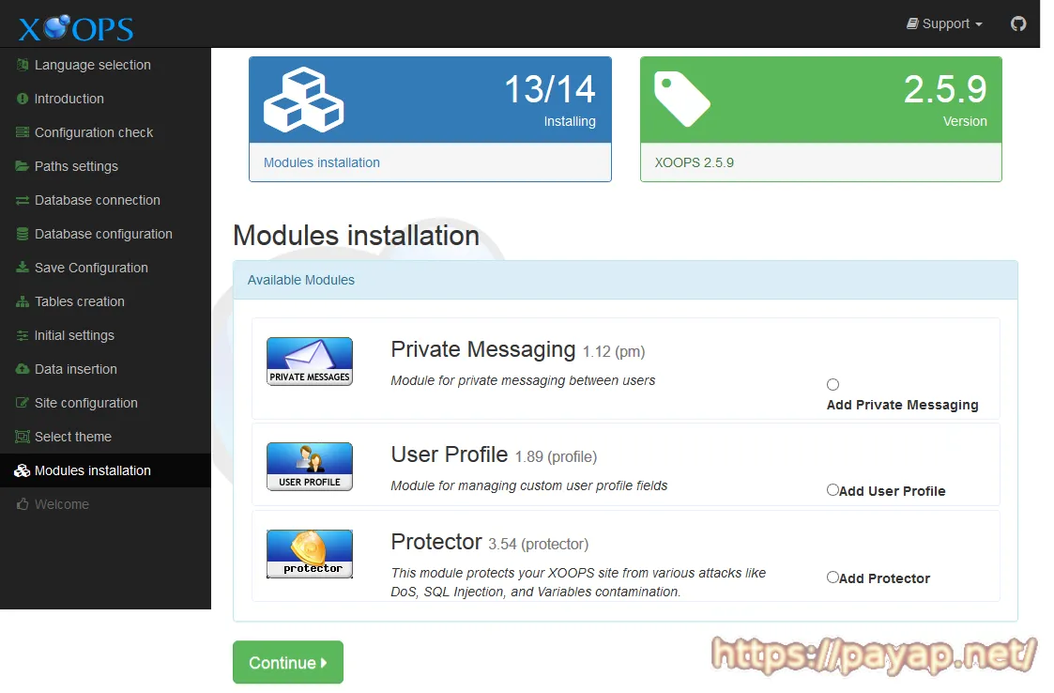Click the globe icon next to Language selection
Image resolution: width=1054 pixels, height=693 pixels.
point(21,65)
